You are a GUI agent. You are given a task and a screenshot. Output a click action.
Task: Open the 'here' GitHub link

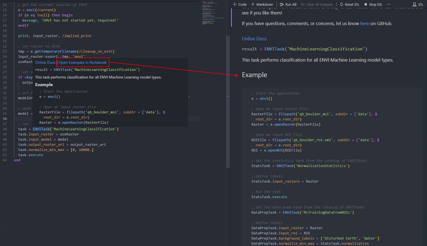tap(364, 23)
